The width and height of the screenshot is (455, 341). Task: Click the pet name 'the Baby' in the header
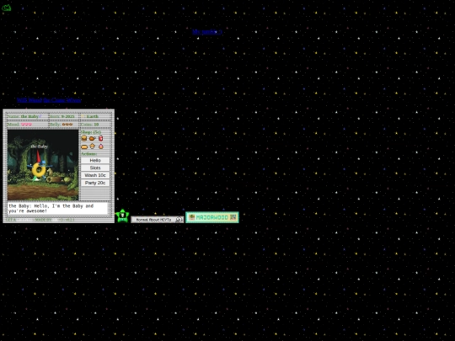pyautogui.click(x=29, y=116)
